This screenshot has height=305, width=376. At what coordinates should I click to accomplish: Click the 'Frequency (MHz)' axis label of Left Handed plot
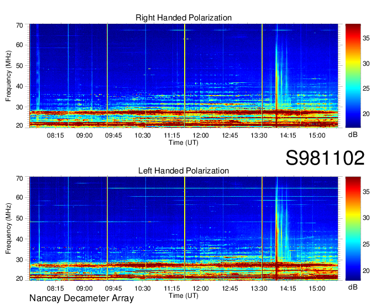click(8, 229)
